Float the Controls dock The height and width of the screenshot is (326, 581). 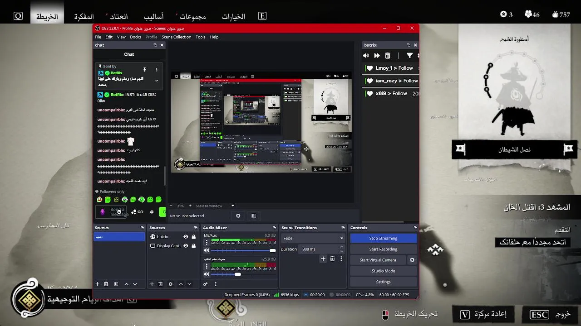click(415, 228)
